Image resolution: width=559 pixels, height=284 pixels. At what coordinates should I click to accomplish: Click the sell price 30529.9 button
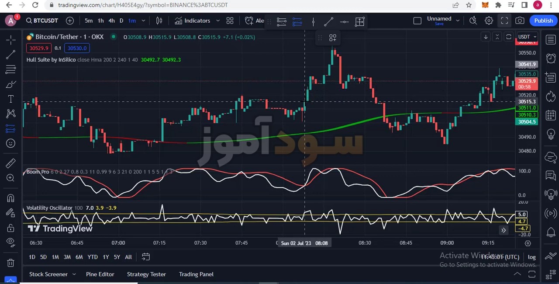39,48
